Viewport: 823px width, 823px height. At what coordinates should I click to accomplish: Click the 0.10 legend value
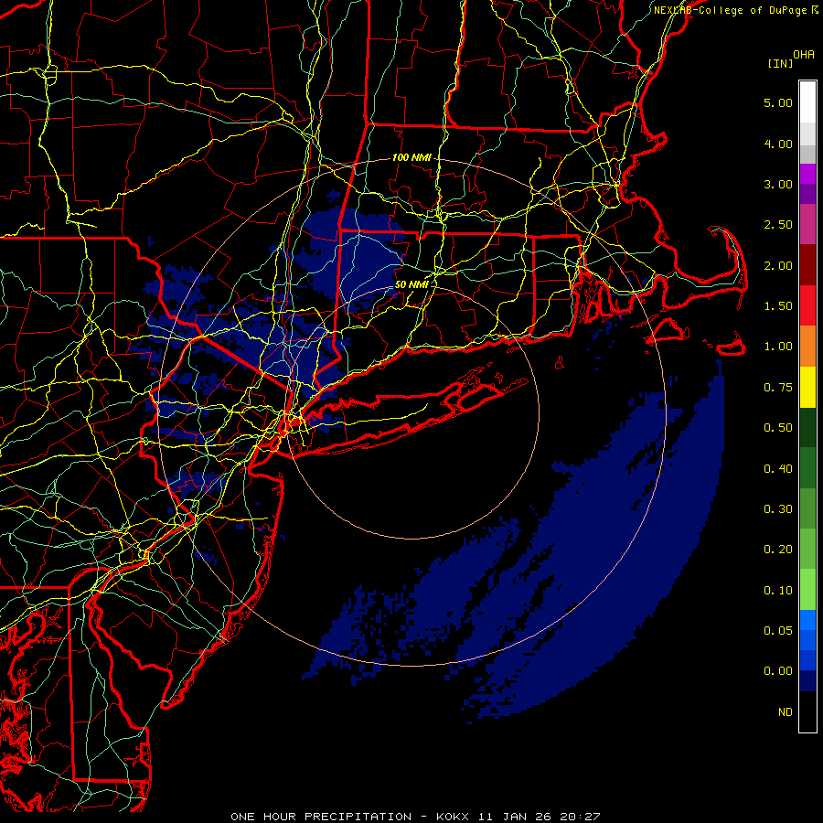778,591
